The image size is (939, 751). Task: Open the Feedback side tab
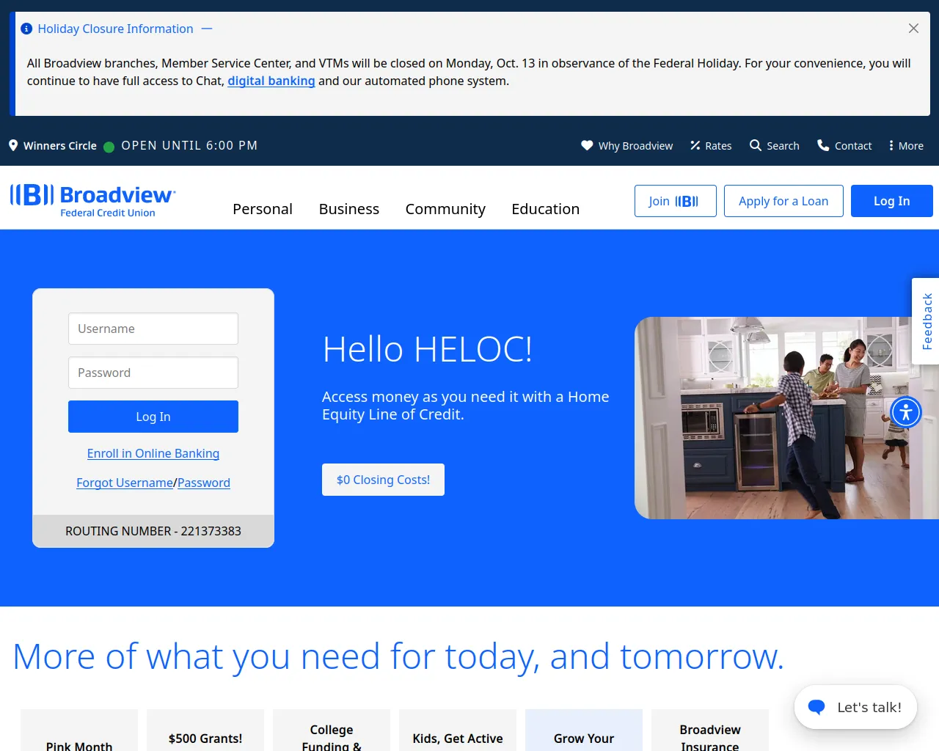[926, 321]
